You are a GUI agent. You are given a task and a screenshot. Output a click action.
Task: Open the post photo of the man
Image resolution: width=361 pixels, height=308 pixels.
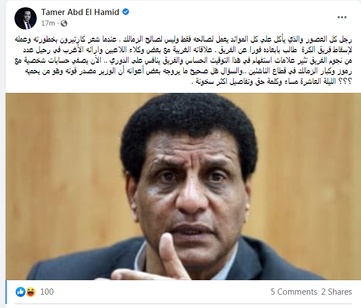[x=183, y=186]
